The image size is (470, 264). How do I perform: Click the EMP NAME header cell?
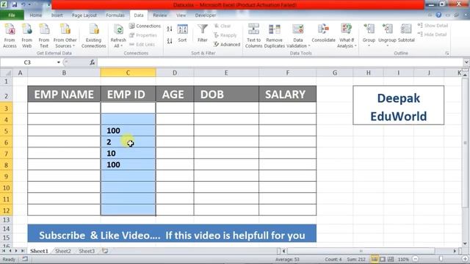pos(64,95)
